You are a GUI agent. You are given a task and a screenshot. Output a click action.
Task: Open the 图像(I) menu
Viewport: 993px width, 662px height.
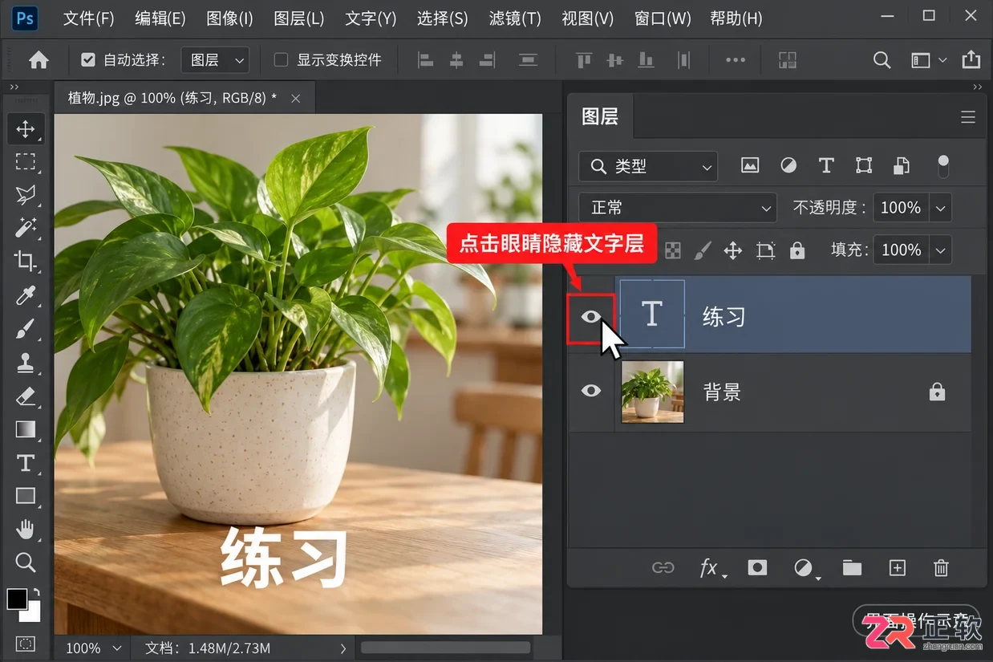tap(229, 18)
